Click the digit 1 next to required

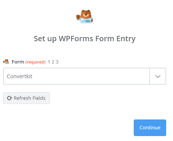point(49,62)
